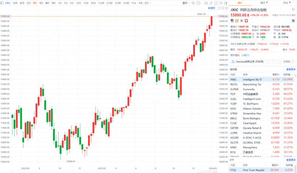Click the grey calendar badge icon
Image resolution: width=297 pixels, height=173 pixels.
point(242,21)
